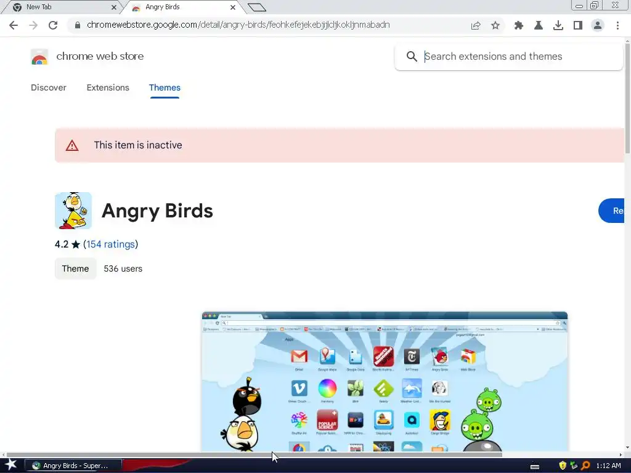Click the scroll right arrow
The width and height of the screenshot is (631, 473).
coord(621,455)
